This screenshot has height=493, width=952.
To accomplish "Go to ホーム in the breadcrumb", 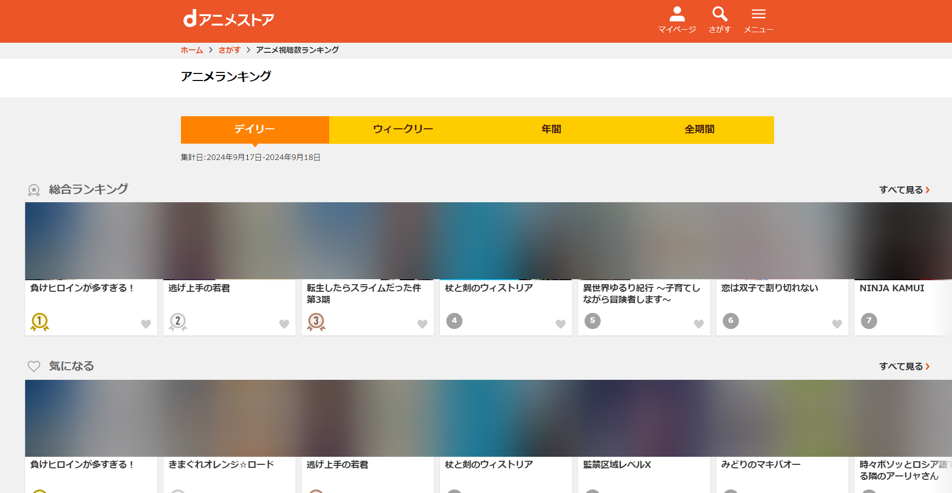I will tap(192, 50).
